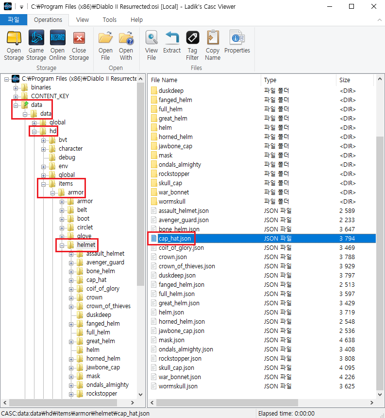Select the duskdeep folder in file list
The image size is (385, 418).
click(171, 90)
